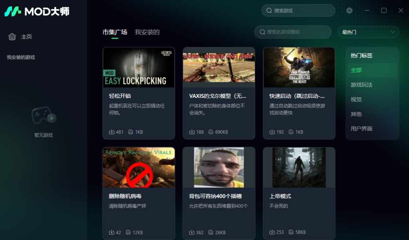Click the file size icon beside 12KB
The width and height of the screenshot is (409, 240).
pyautogui.click(x=128, y=232)
